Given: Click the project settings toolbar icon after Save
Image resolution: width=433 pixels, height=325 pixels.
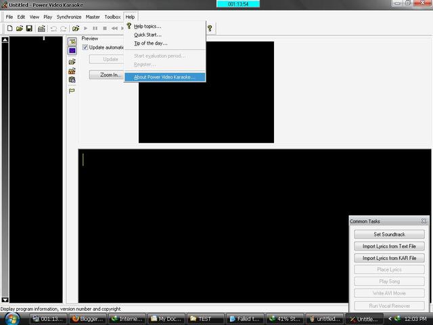Looking at the screenshot, I should coord(41,28).
